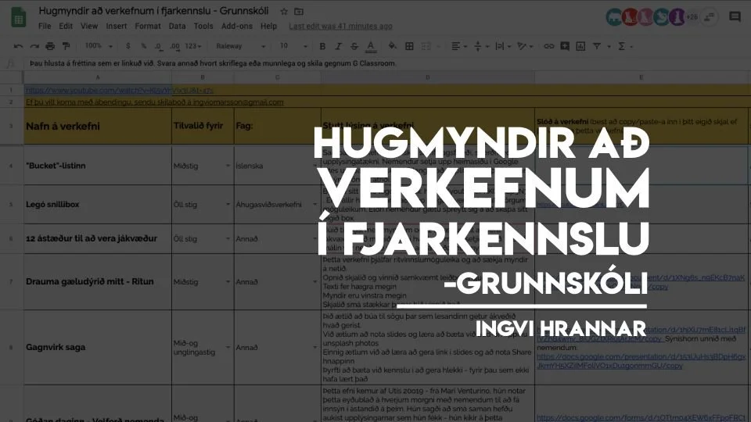
Task: Move document to folder icon
Action: pos(299,12)
